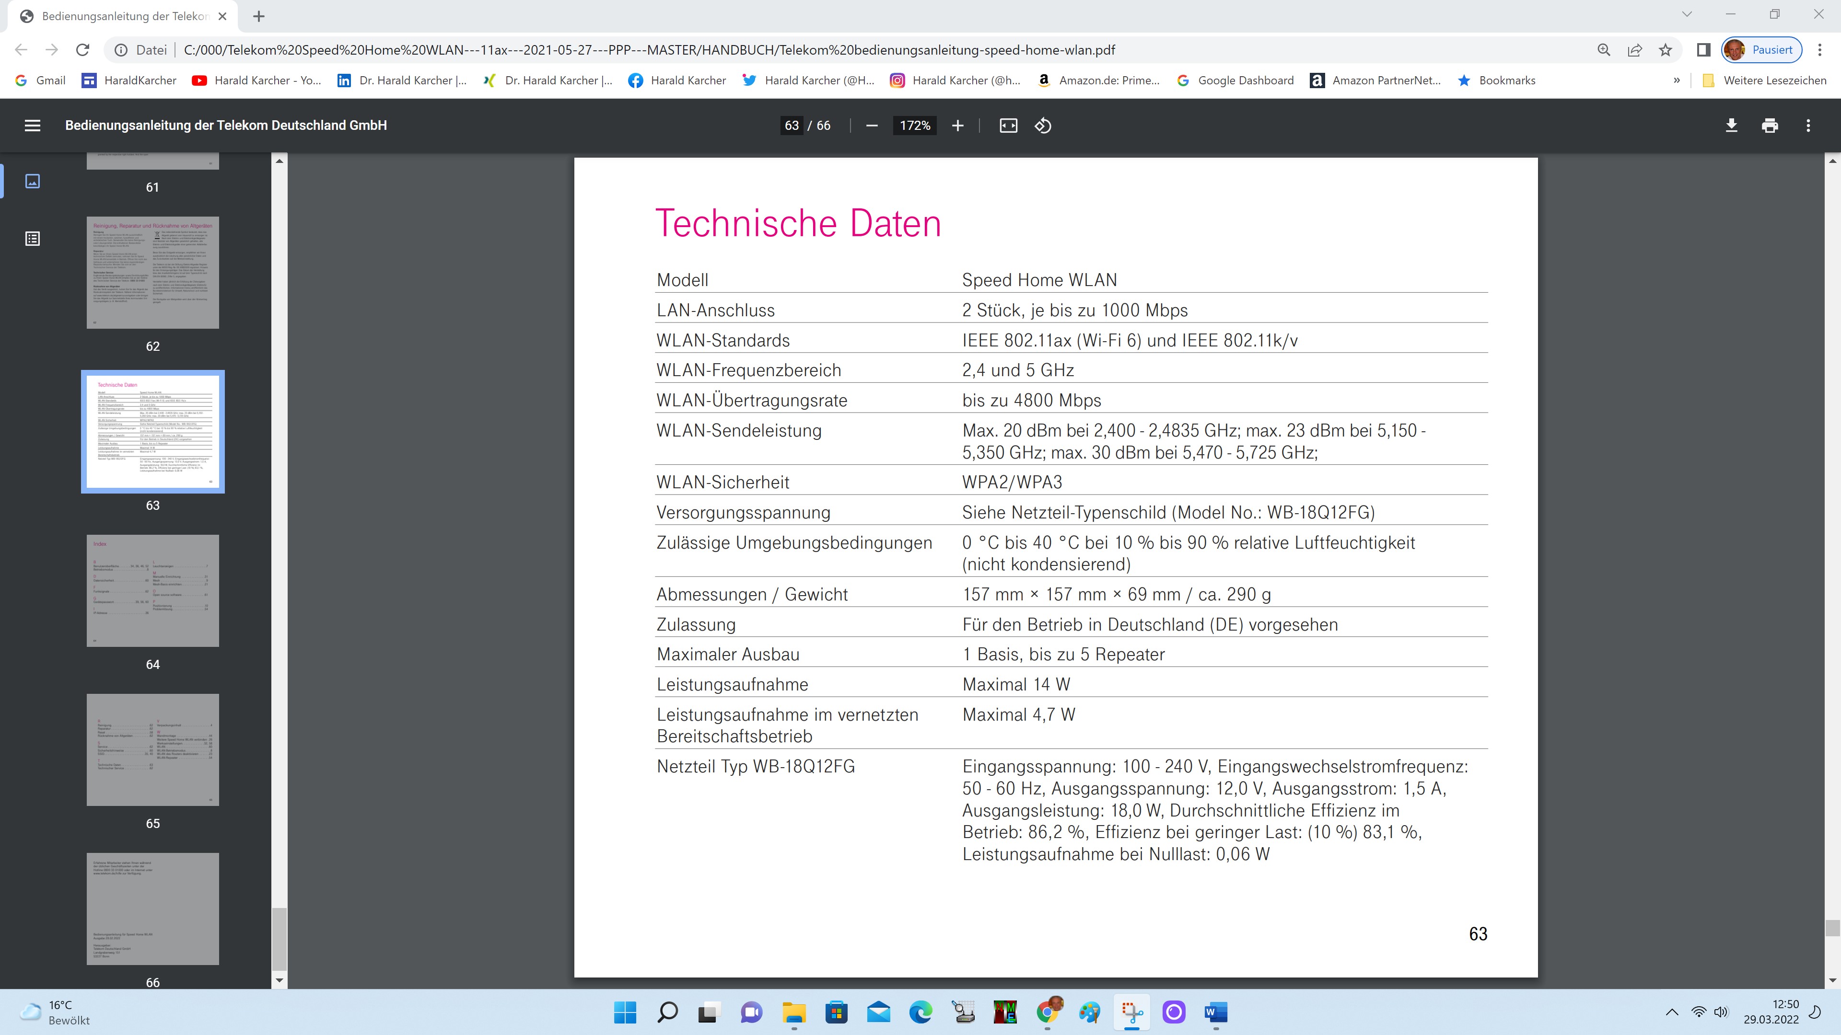Open PDF viewer more actions menu
Screen dimensions: 1841x1035
[x=1808, y=126]
